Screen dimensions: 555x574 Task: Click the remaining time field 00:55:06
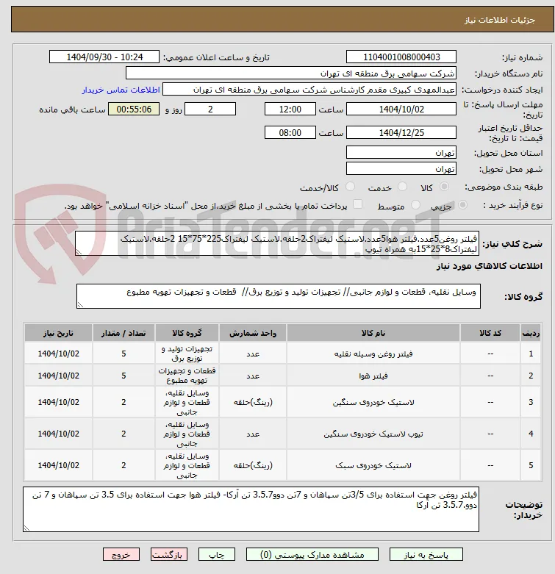[x=134, y=109]
